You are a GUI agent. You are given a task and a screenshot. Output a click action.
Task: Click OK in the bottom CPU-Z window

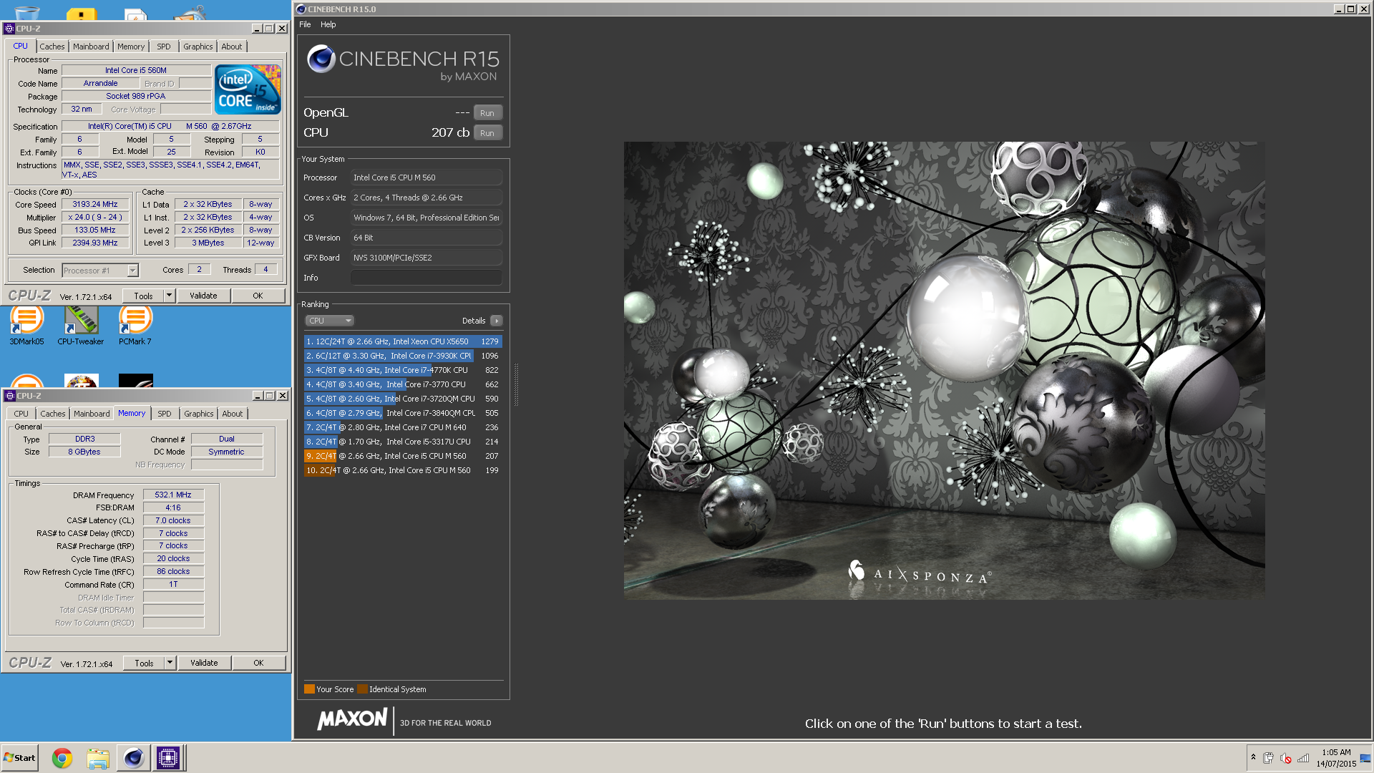pyautogui.click(x=258, y=663)
